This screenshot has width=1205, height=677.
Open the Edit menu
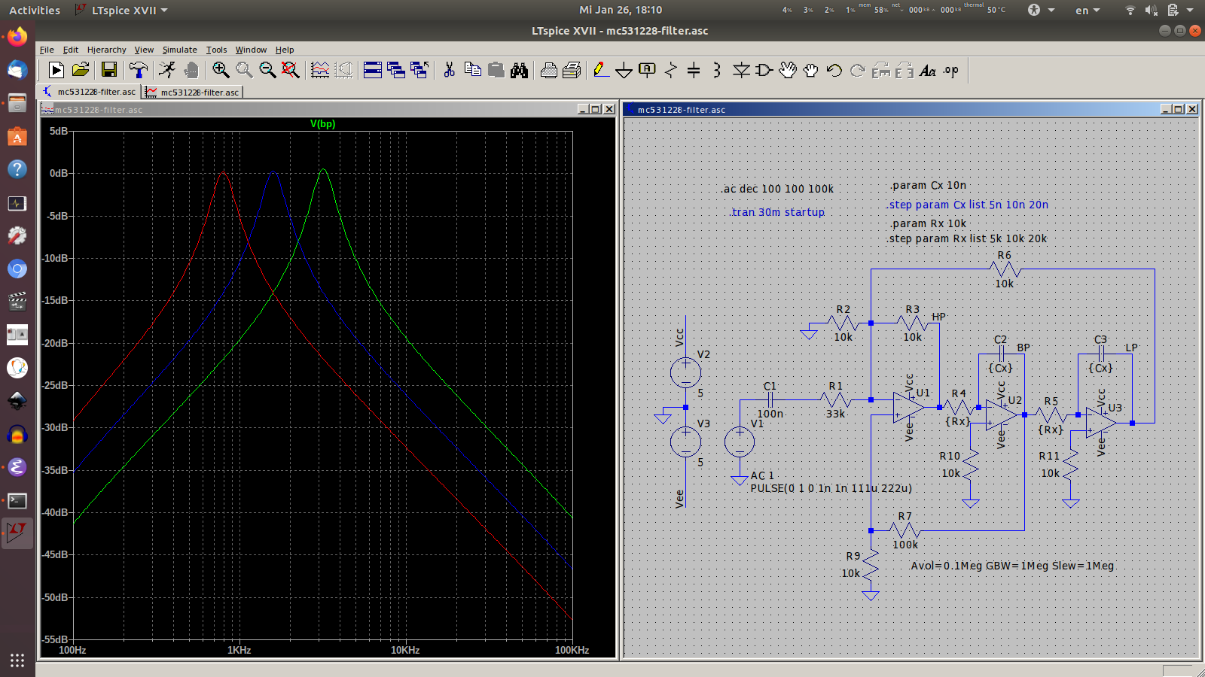[71, 50]
